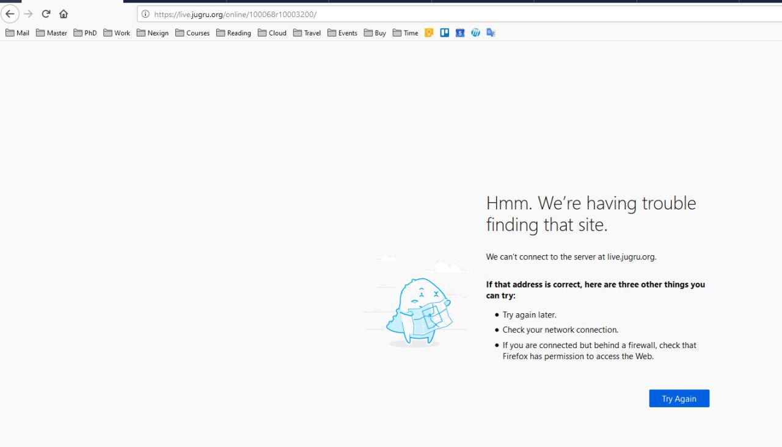Click the firewall permission bullet text
The image size is (782, 447).
coord(599,351)
